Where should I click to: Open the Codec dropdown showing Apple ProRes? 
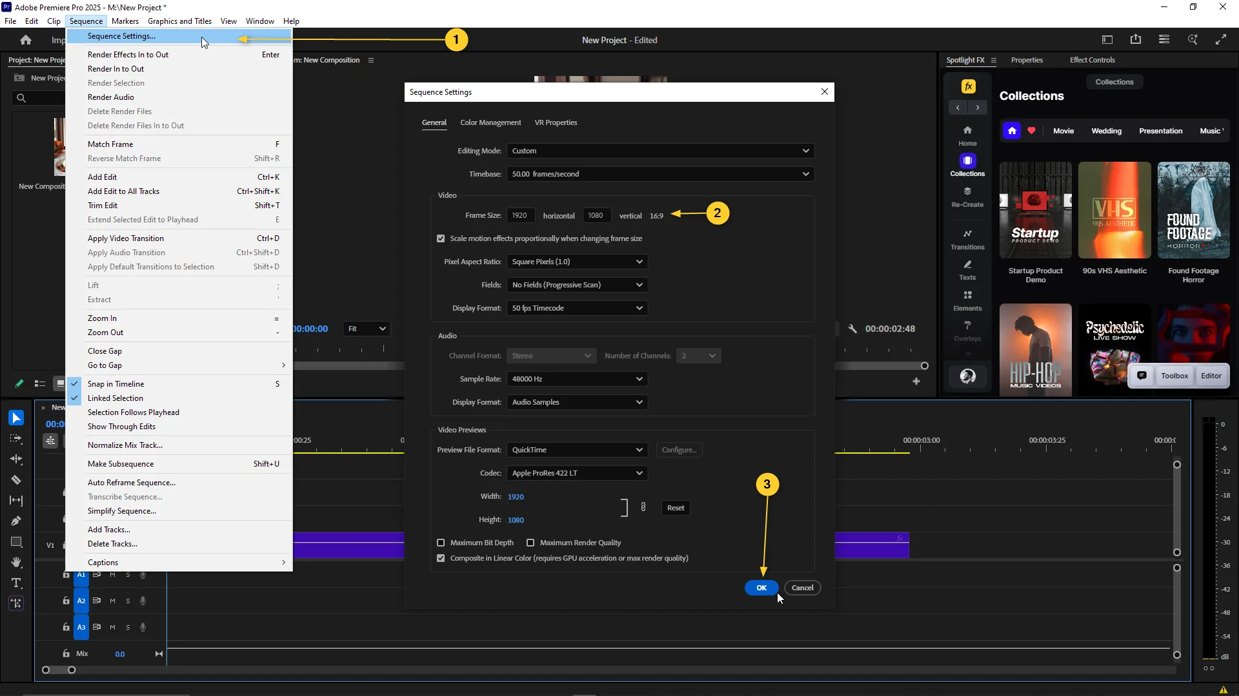click(576, 473)
